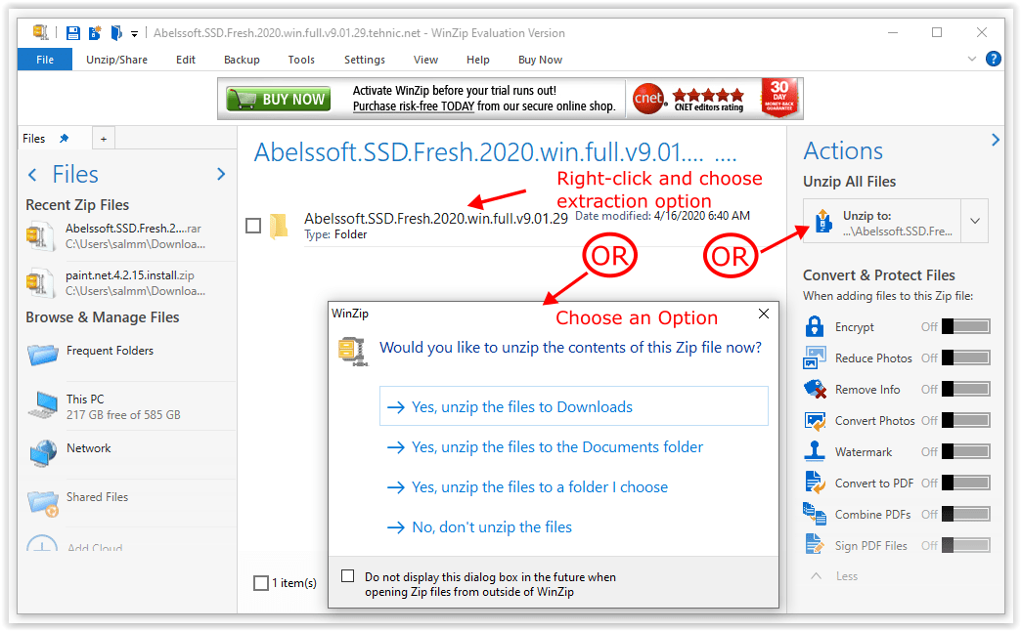Open Shared Files
This screenshot has height=631, width=1021.
[129, 502]
